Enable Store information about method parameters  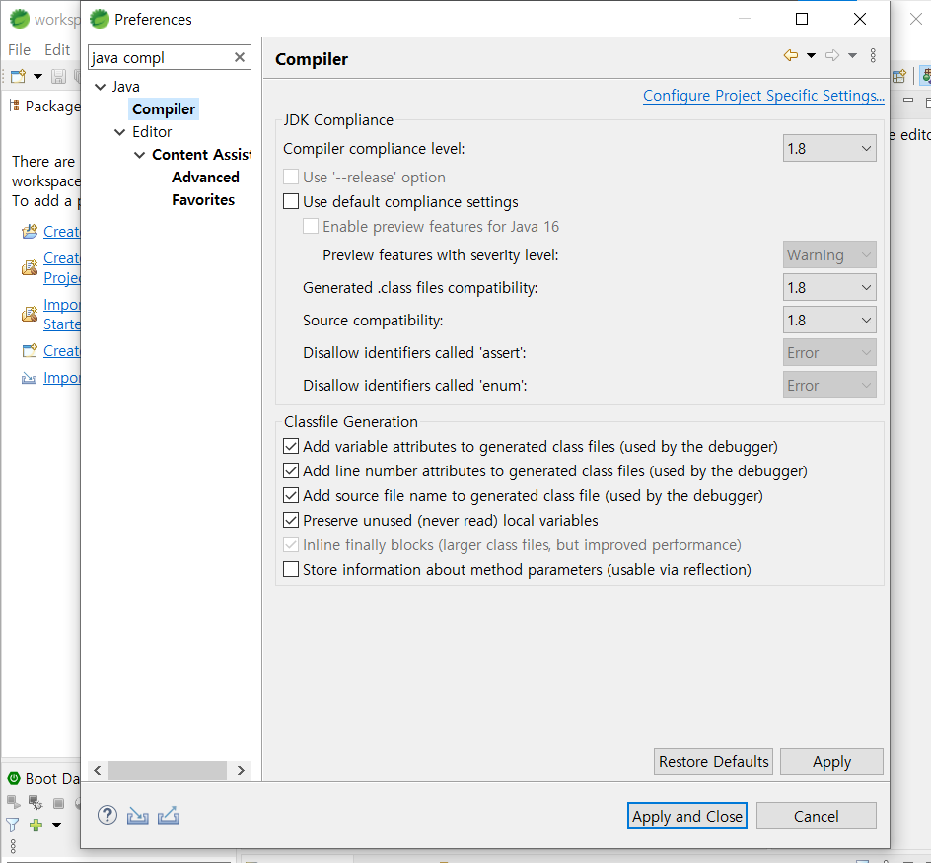click(291, 569)
